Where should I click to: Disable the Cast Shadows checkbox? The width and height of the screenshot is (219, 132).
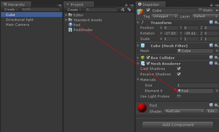[179, 69]
